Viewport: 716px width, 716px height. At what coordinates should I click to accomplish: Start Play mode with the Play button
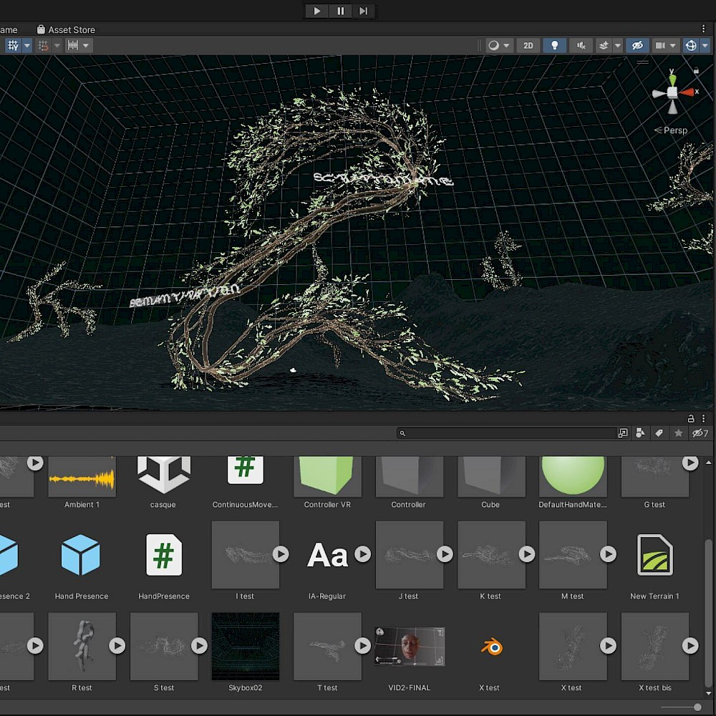[x=317, y=11]
